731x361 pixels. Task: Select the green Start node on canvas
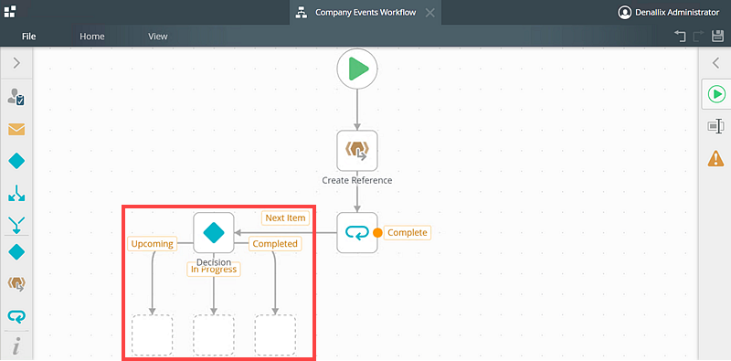pos(357,69)
